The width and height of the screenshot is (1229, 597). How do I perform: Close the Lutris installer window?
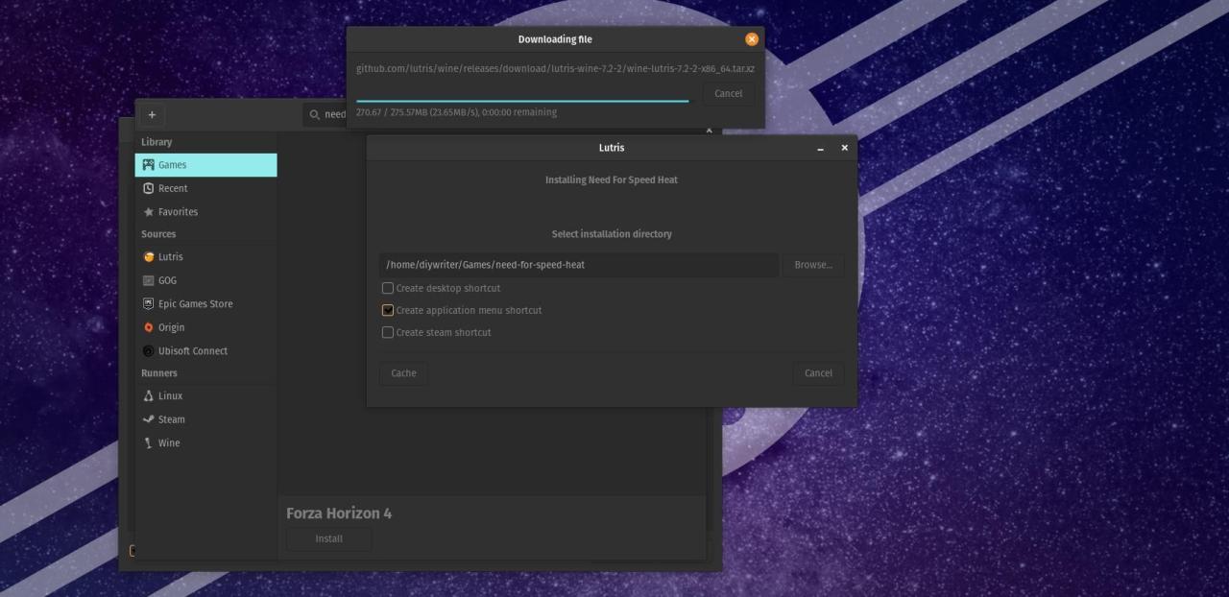[845, 148]
